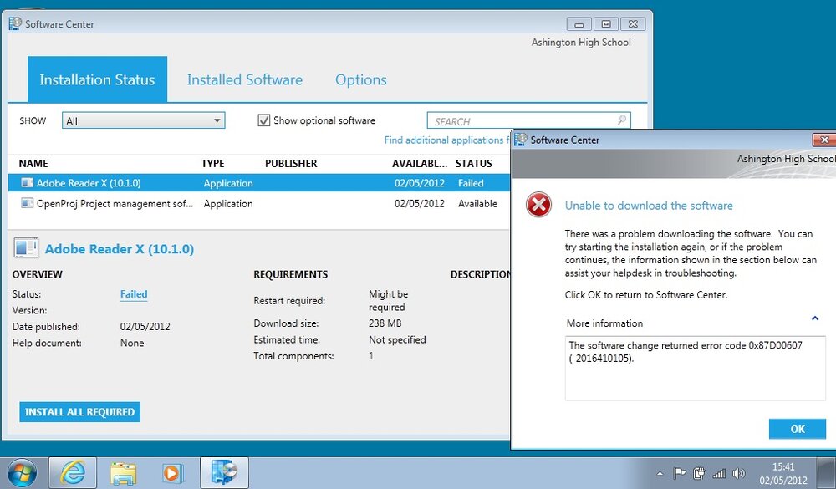Click the red error X icon in dialog
This screenshot has height=489, width=836.
pos(538,205)
